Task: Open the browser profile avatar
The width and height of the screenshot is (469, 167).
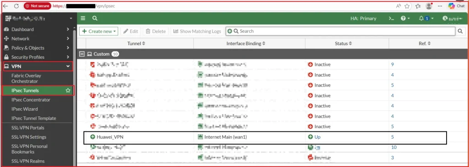Action: click(x=429, y=6)
